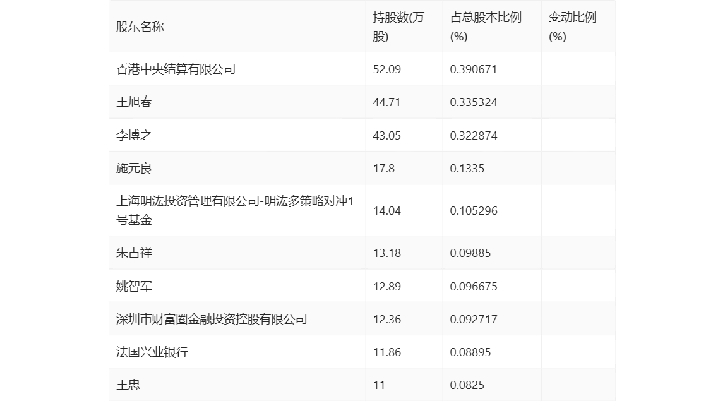Click shareholder name 王忠
Image resolution: width=725 pixels, height=401 pixels.
(x=128, y=385)
